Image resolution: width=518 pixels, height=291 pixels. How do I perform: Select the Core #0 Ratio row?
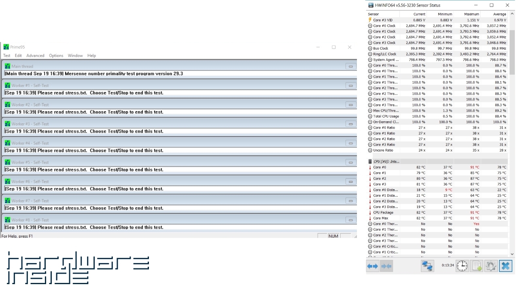click(437, 127)
